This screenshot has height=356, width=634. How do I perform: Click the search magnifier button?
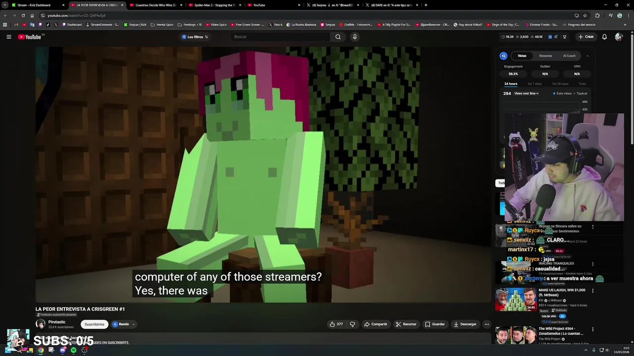(338, 37)
